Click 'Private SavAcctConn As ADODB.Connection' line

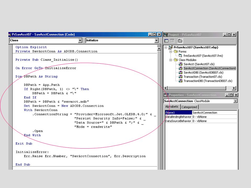[x=56, y=51]
